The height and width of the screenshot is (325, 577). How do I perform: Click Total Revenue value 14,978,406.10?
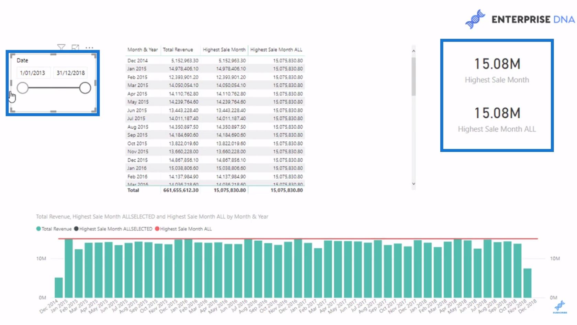(183, 69)
